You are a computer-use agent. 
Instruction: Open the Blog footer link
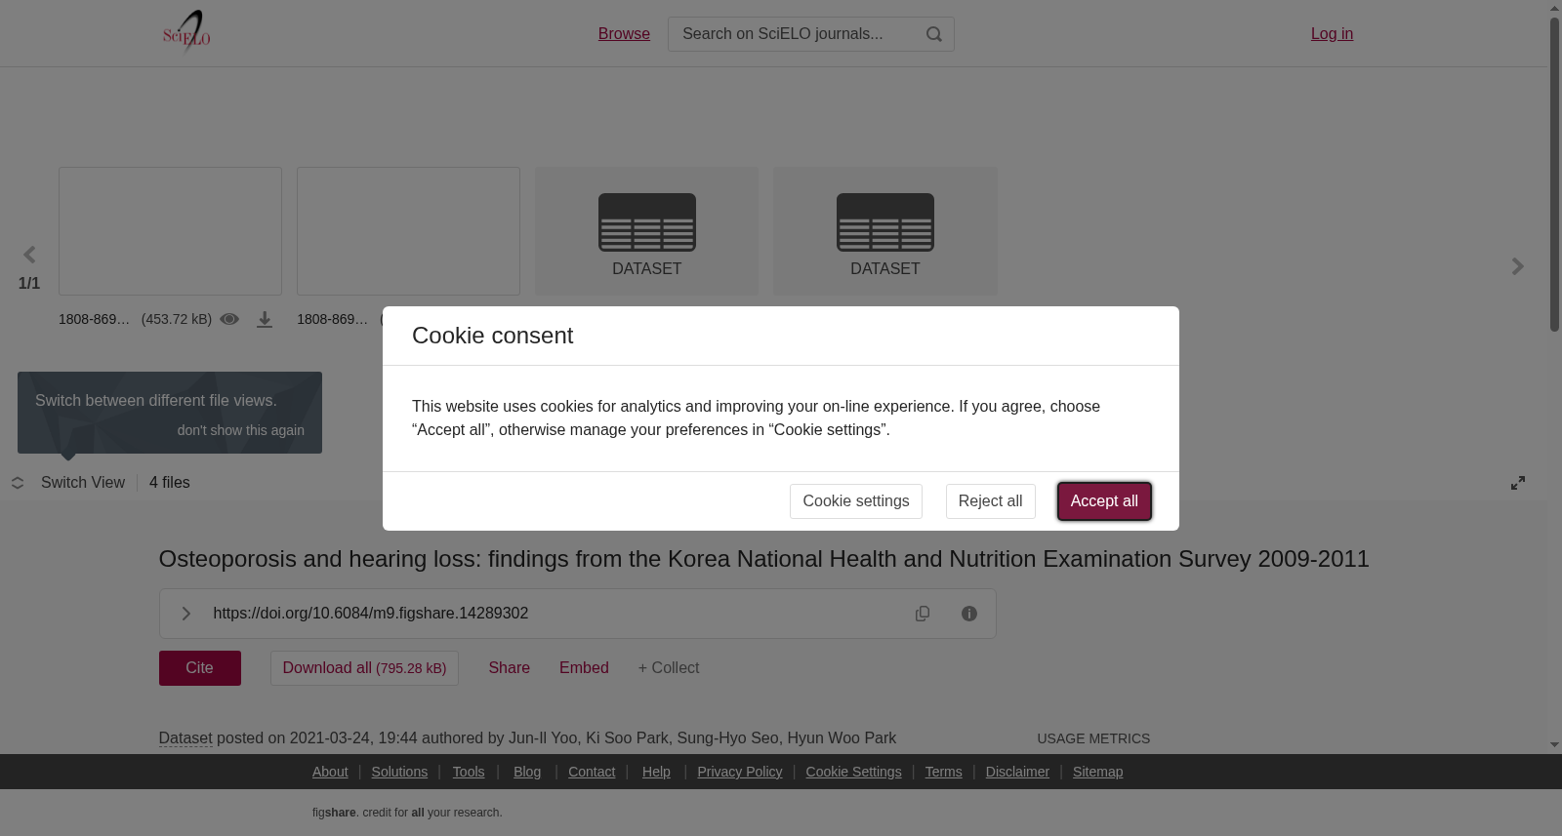click(527, 772)
